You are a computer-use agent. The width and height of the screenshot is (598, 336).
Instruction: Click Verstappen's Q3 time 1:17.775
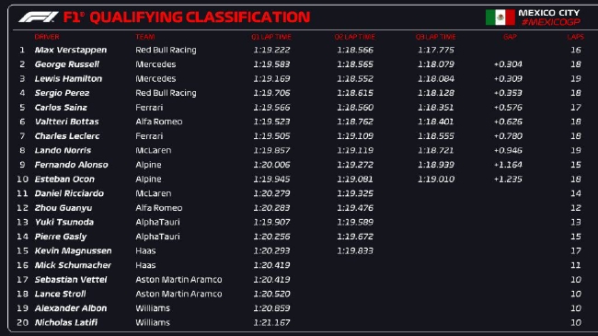(436, 50)
